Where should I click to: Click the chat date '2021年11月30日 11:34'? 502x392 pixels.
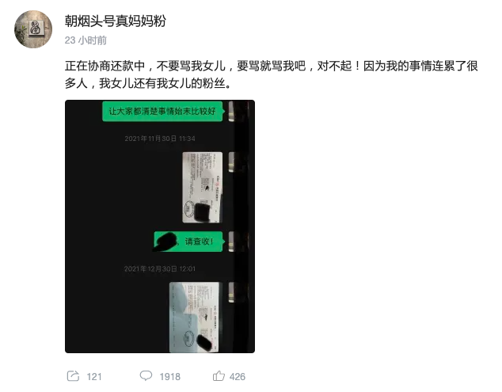coord(160,139)
